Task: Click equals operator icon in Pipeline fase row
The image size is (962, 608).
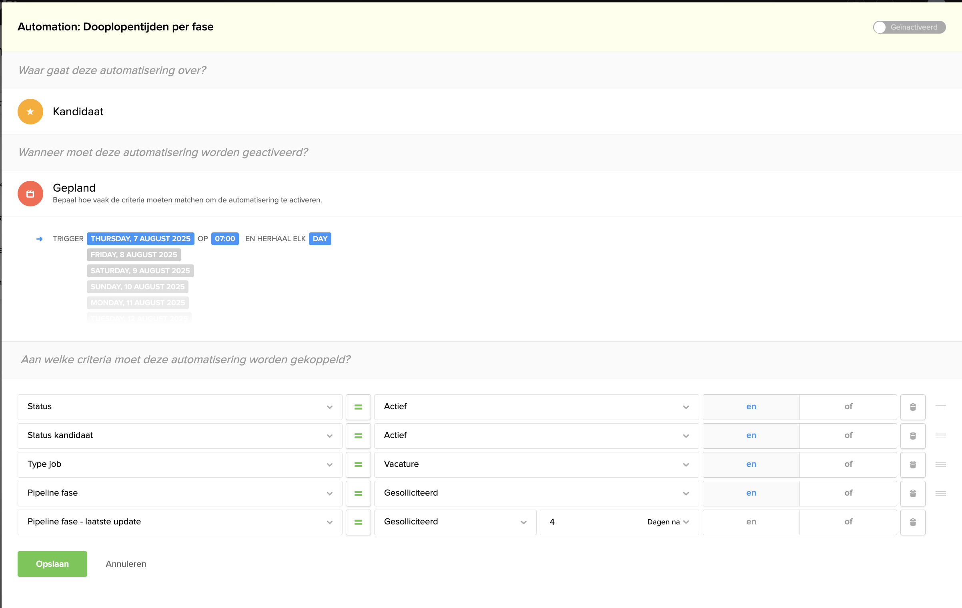Action: (x=358, y=493)
